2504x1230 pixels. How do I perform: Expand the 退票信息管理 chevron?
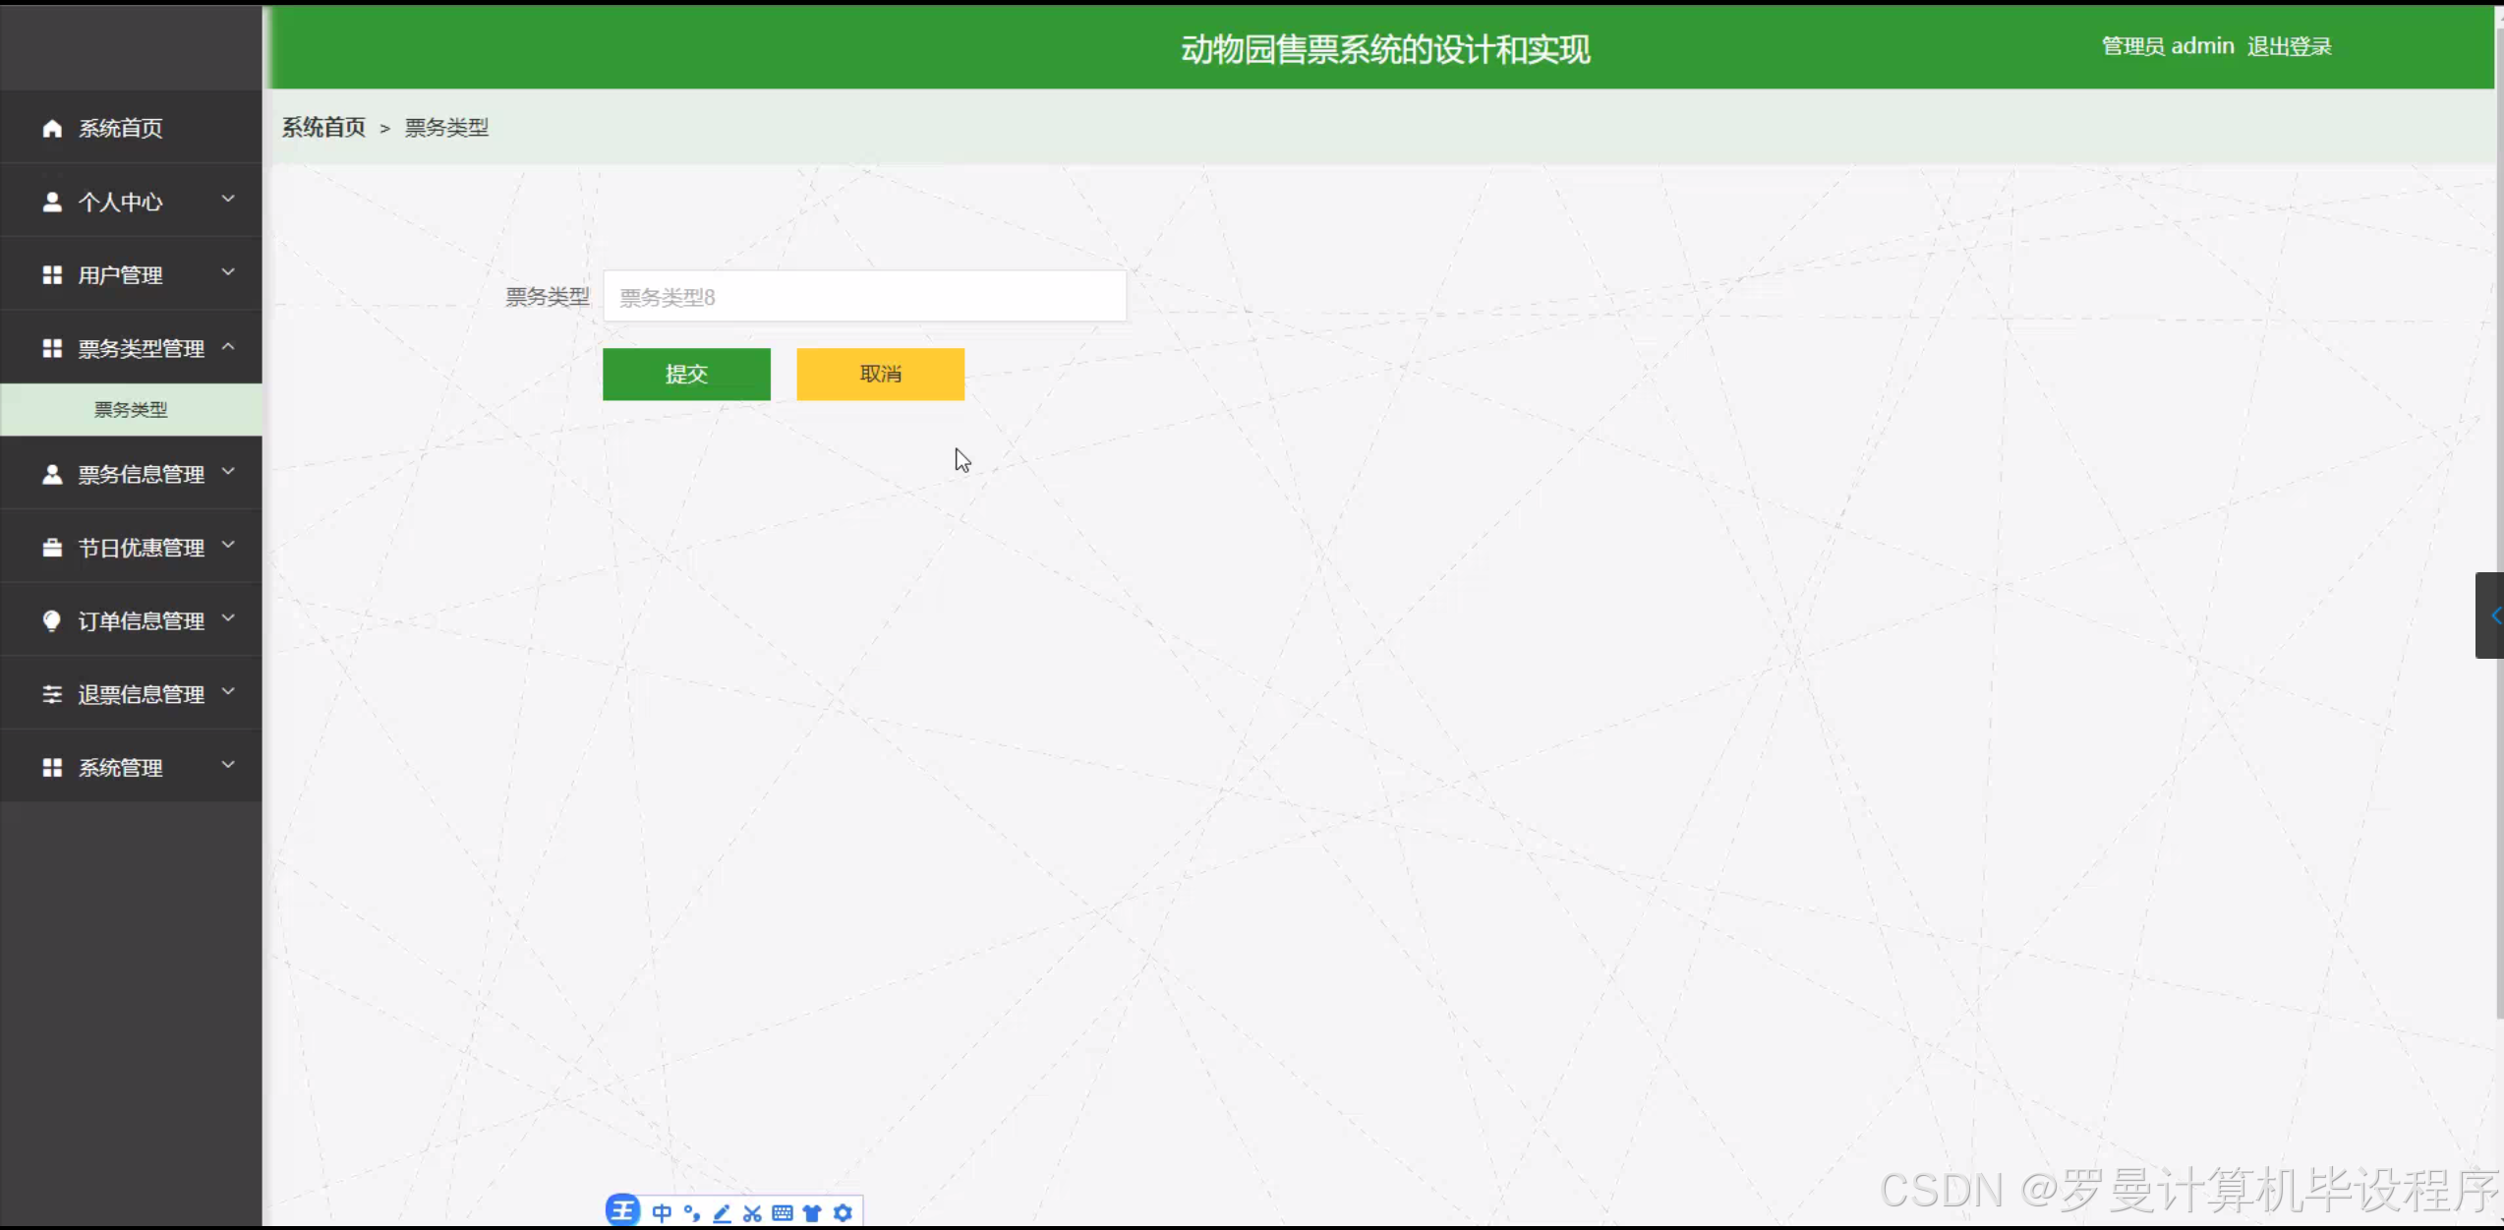[228, 692]
